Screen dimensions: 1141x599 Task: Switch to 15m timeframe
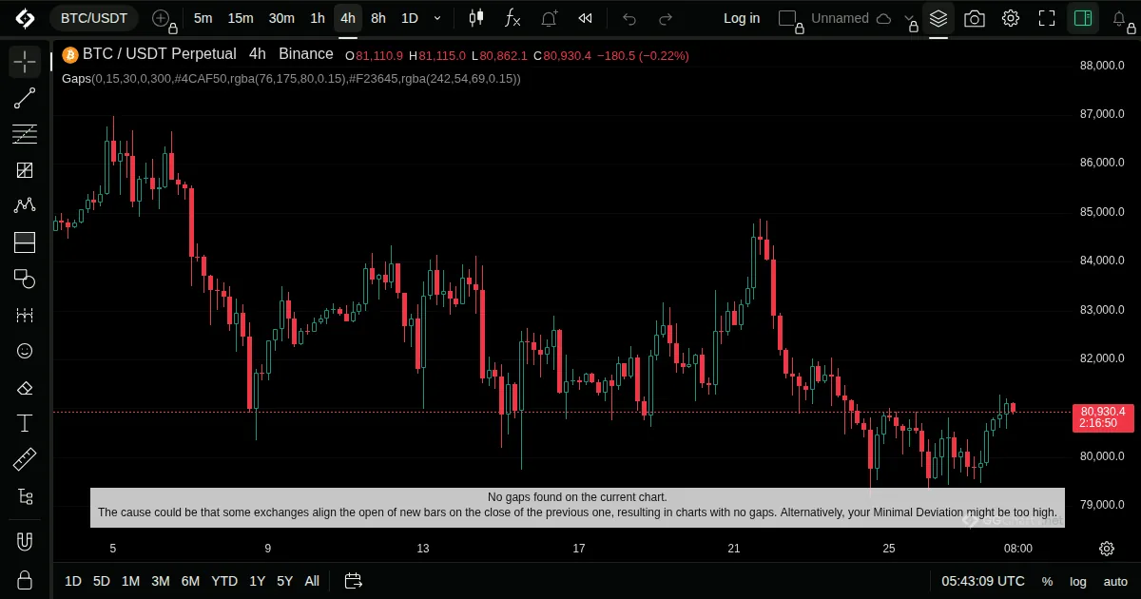point(241,18)
